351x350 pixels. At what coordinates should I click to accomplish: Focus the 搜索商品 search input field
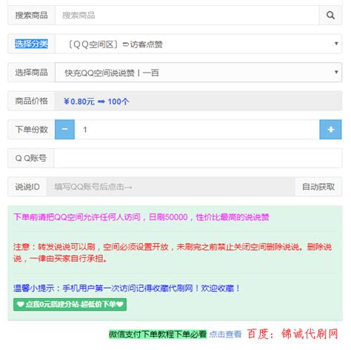187,16
